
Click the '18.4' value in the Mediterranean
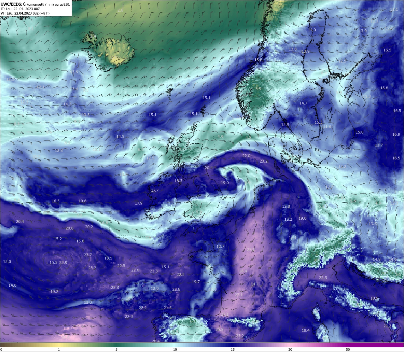coord(306,331)
